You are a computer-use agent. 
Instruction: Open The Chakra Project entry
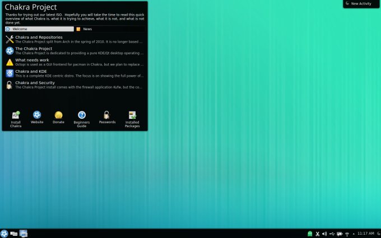pos(75,51)
